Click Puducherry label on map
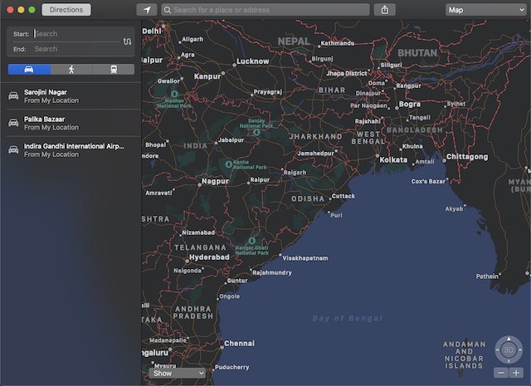This screenshot has height=386, width=531. [x=232, y=367]
